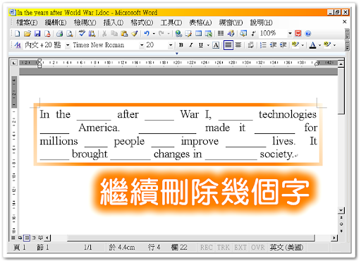The width and height of the screenshot is (361, 263).
Task: Open the underline style dropdown arrow
Action: point(208,45)
